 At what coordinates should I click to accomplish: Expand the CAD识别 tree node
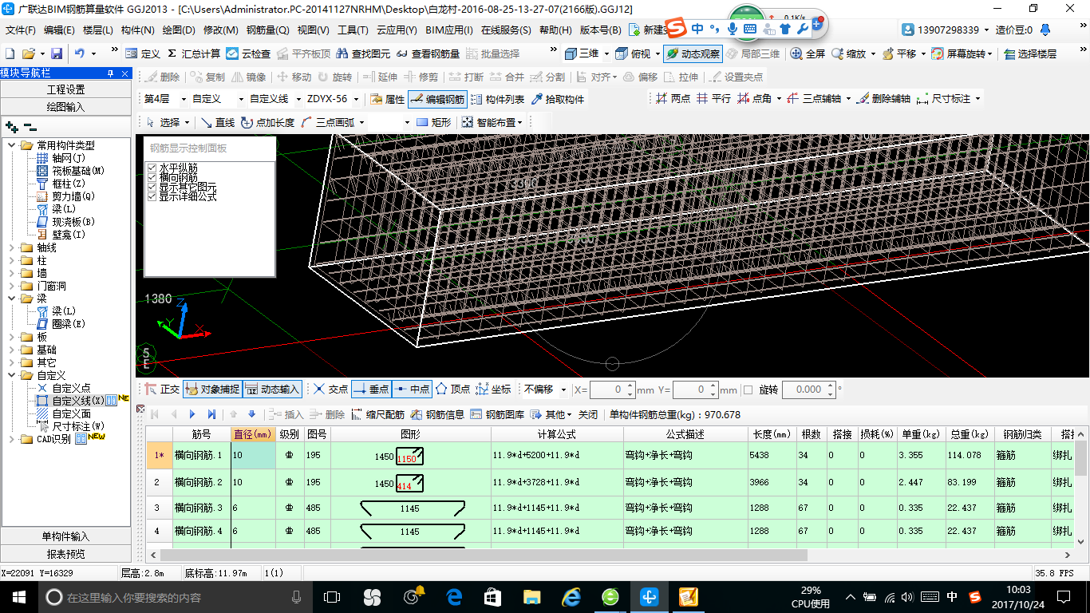coord(12,439)
